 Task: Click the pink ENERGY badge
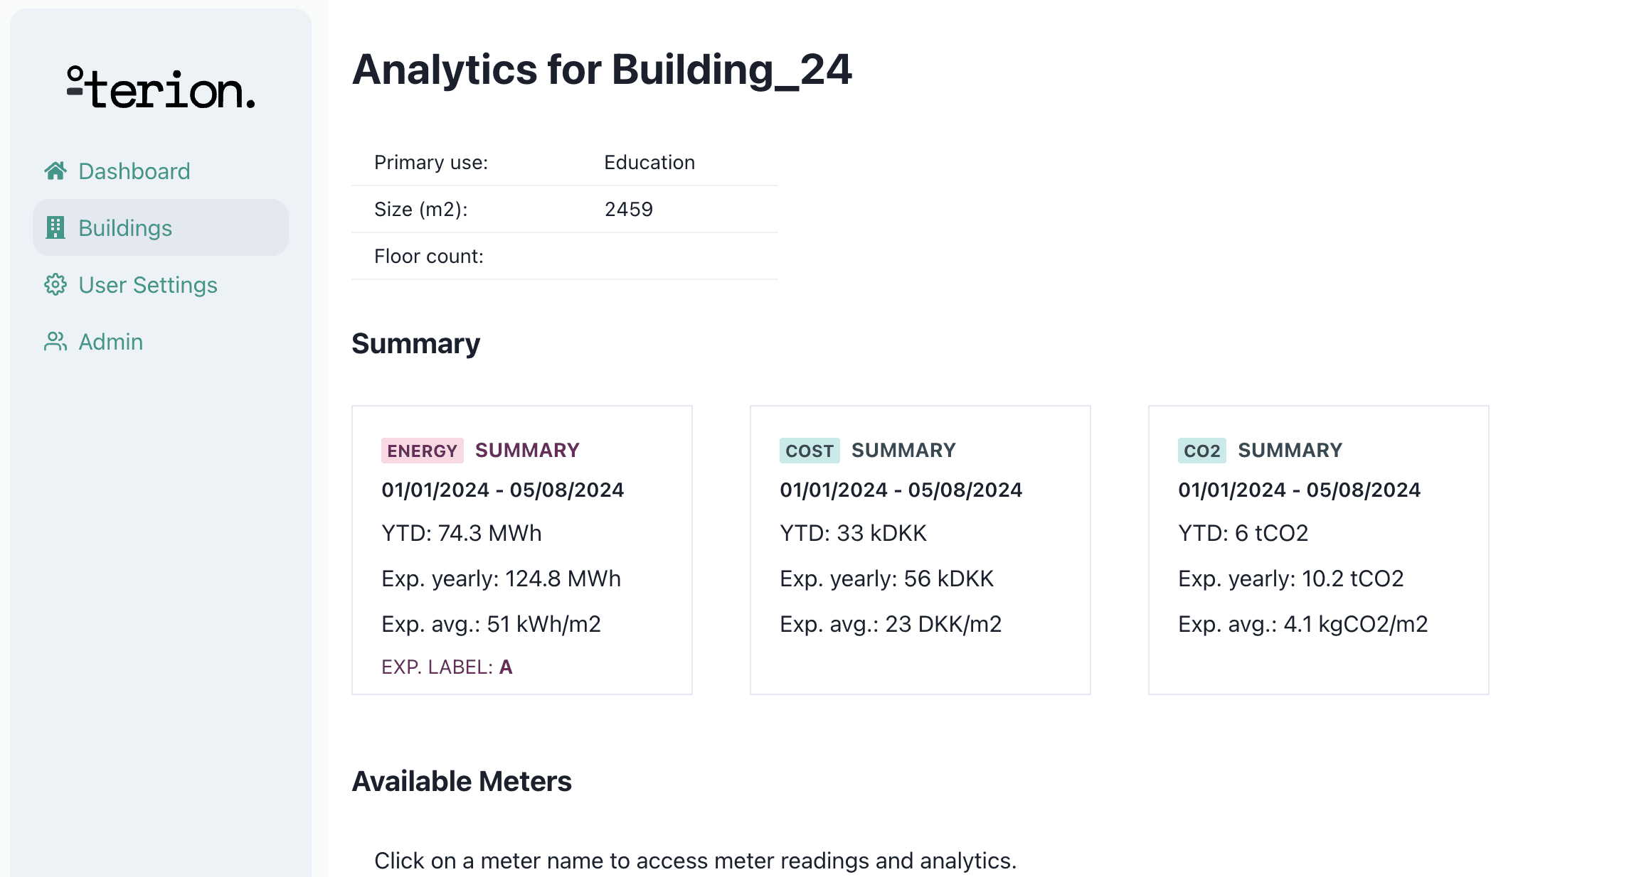click(x=423, y=451)
